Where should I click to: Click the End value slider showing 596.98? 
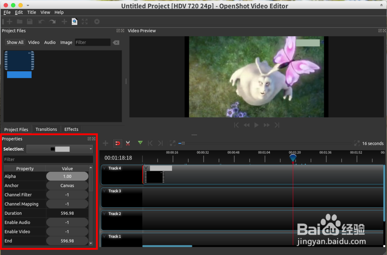(67, 241)
